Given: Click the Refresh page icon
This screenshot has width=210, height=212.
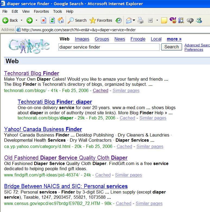Looking at the screenshot, I should click(x=52, y=20).
